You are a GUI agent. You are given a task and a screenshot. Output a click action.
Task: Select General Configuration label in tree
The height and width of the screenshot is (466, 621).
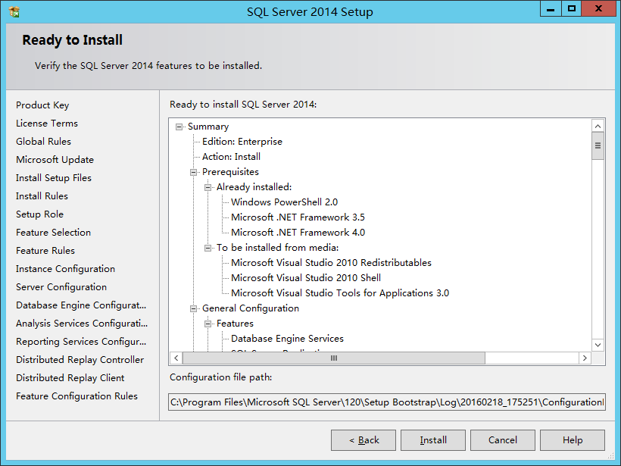pyautogui.click(x=251, y=308)
